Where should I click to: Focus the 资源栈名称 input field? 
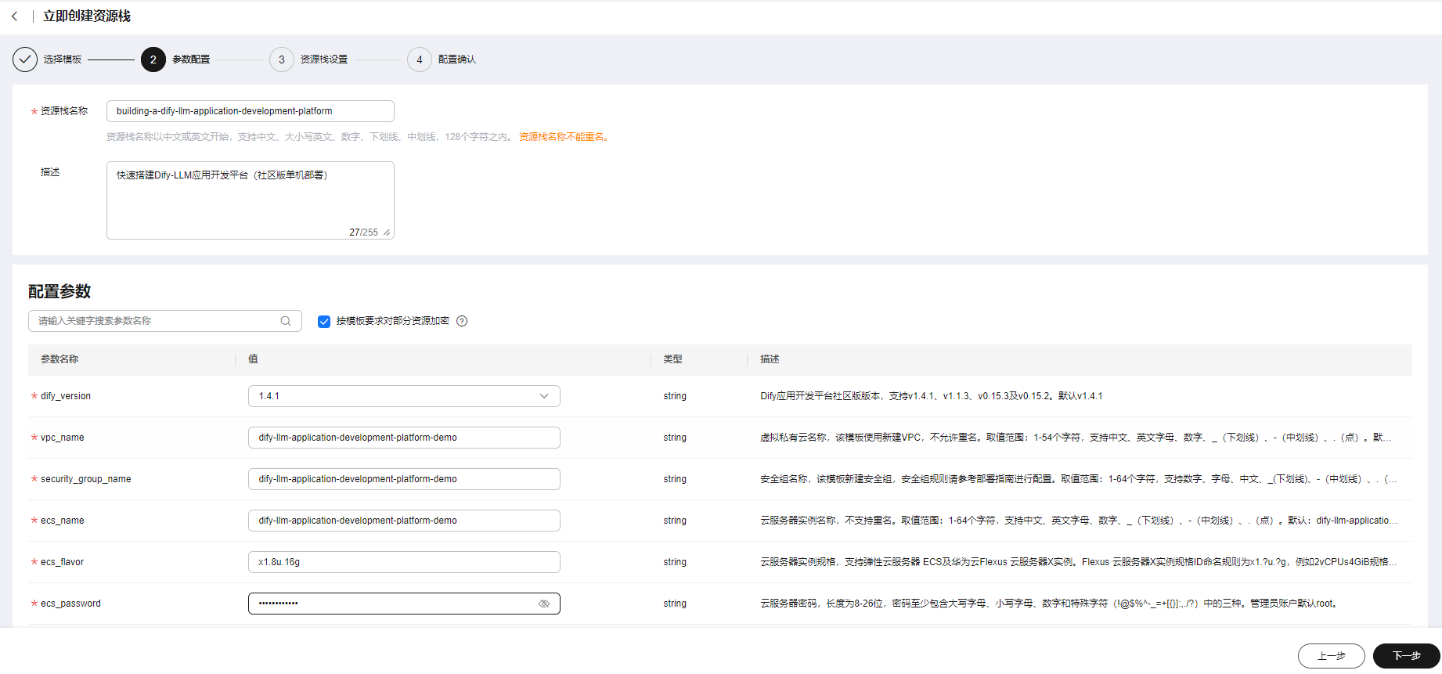[251, 111]
